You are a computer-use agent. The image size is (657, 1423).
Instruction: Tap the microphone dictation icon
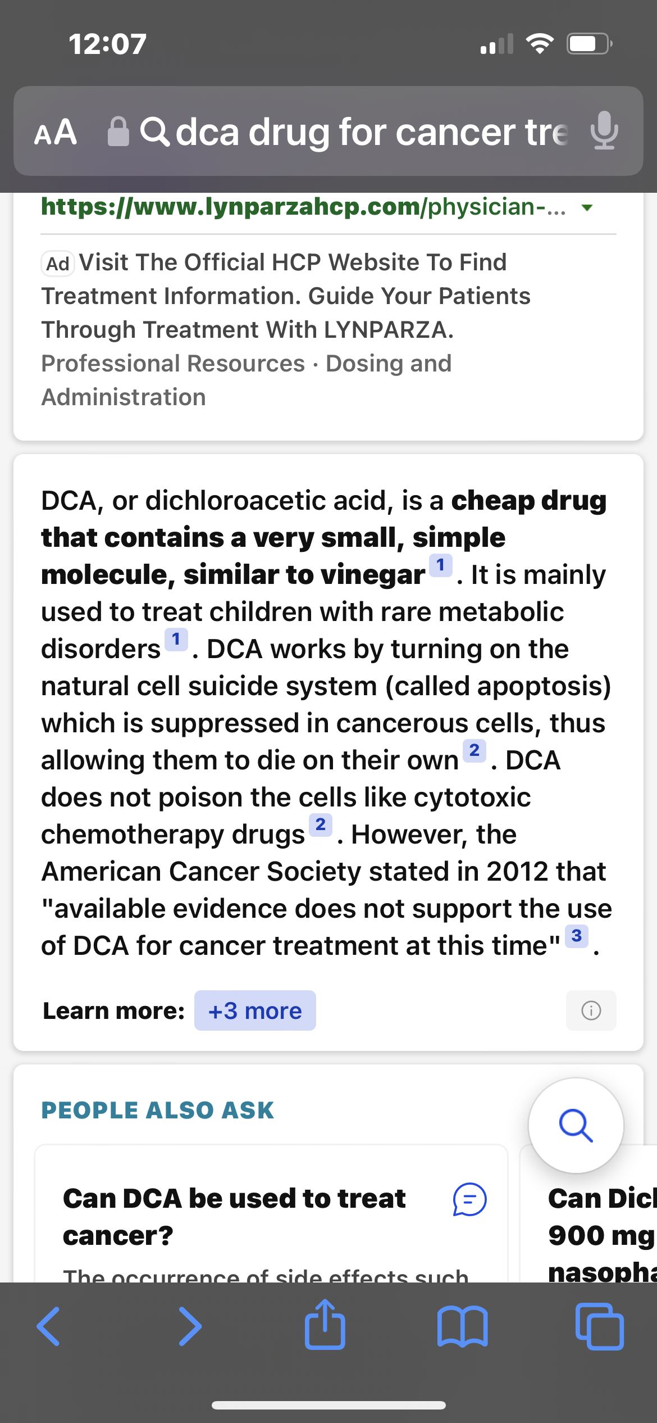tap(604, 131)
